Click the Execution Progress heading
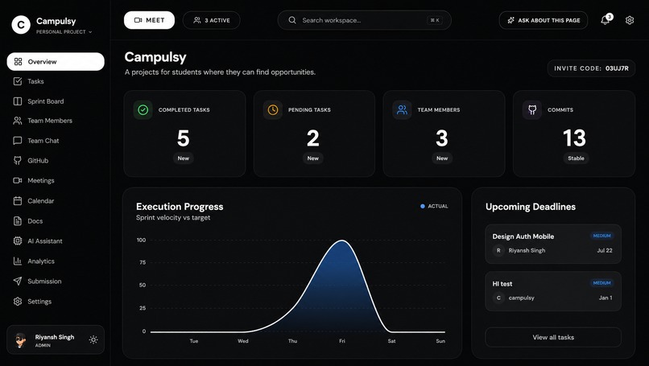Viewport: 649px width, 366px height. (180, 207)
